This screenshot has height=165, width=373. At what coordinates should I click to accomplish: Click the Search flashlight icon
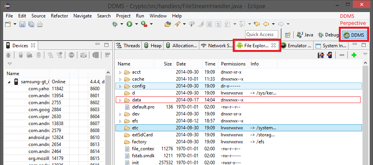tap(177, 24)
